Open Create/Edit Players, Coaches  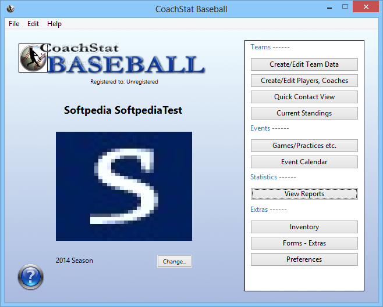[x=304, y=81]
